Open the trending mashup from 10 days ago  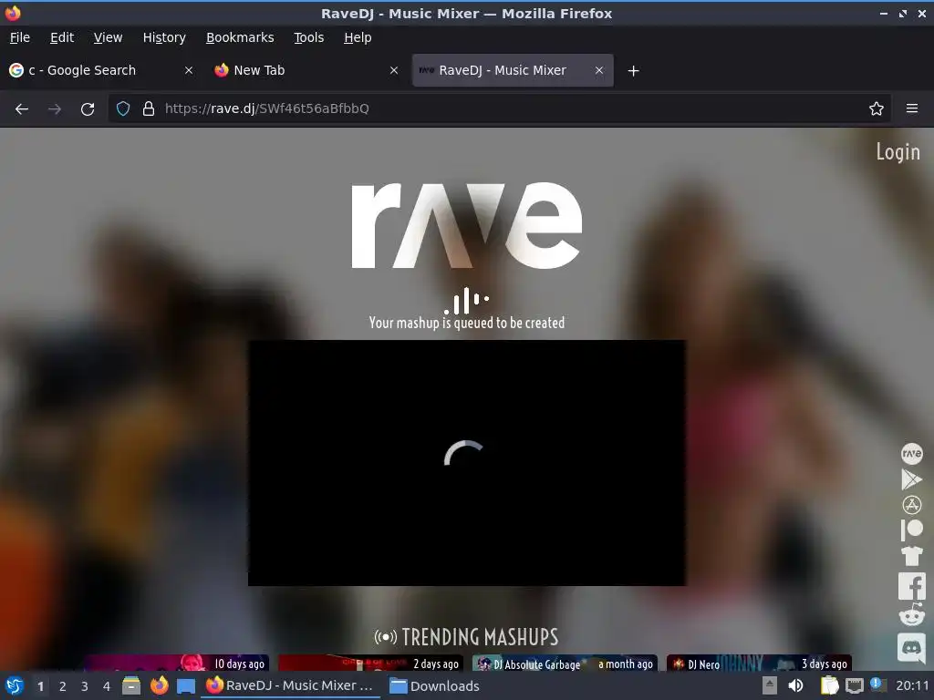pos(176,664)
